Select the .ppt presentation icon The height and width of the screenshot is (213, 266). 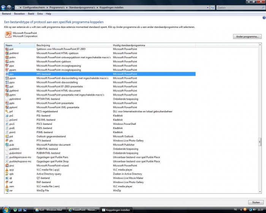coord(7,86)
